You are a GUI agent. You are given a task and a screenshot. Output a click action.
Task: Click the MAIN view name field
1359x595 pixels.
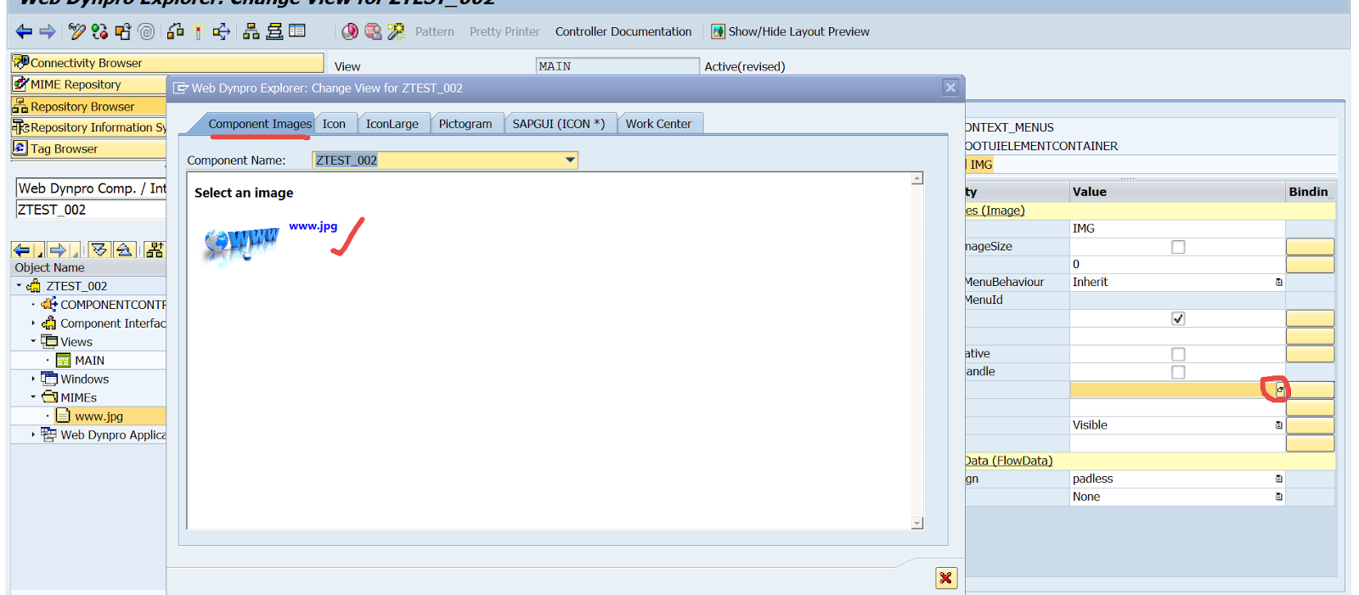click(x=617, y=66)
